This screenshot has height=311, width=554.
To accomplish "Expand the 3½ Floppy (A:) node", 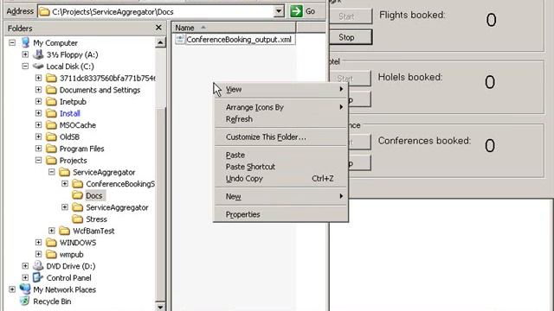I will pos(25,54).
